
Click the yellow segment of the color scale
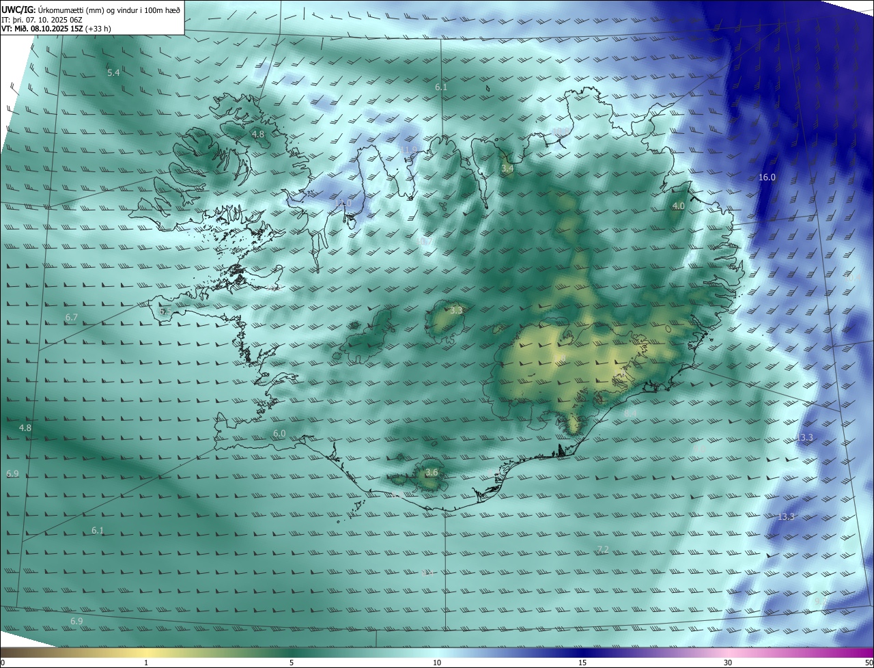click(146, 652)
